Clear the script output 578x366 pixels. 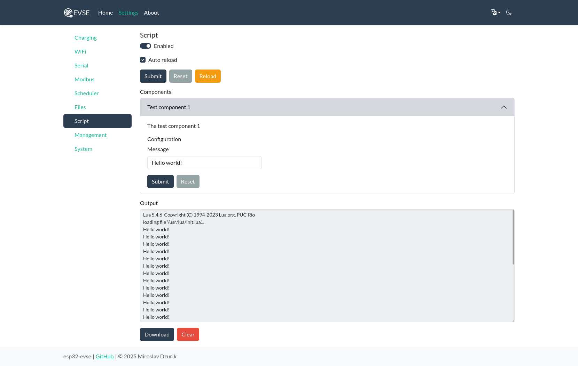[188, 334]
